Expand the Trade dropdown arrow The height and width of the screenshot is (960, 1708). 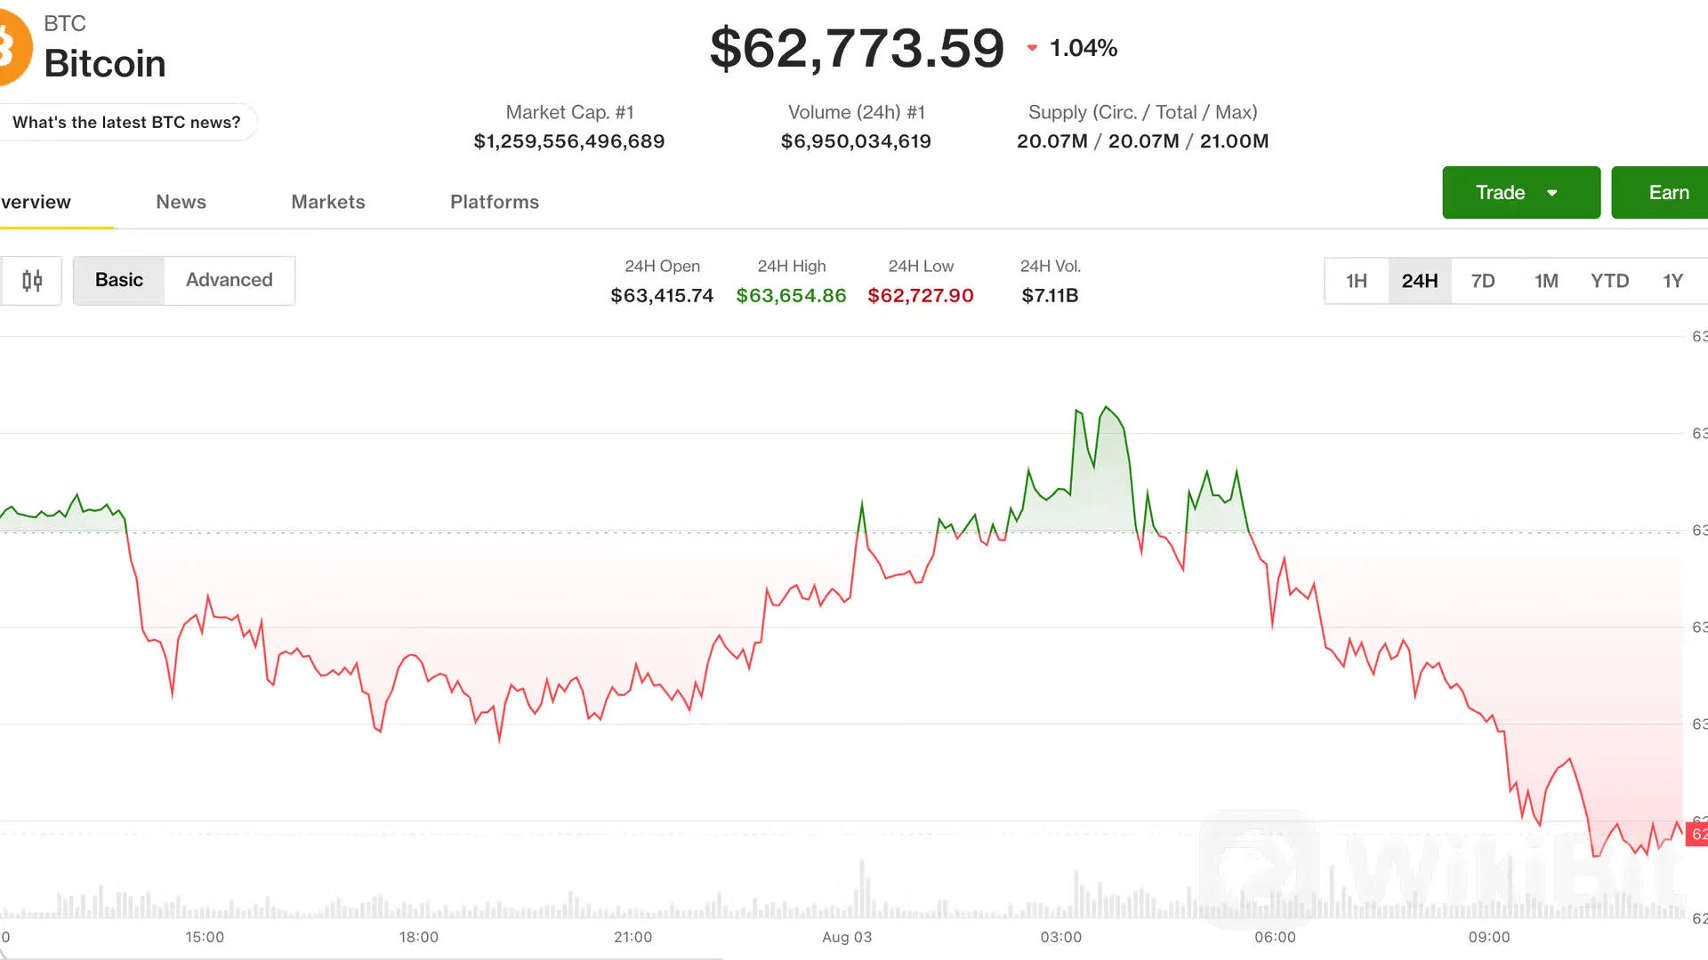1552,193
